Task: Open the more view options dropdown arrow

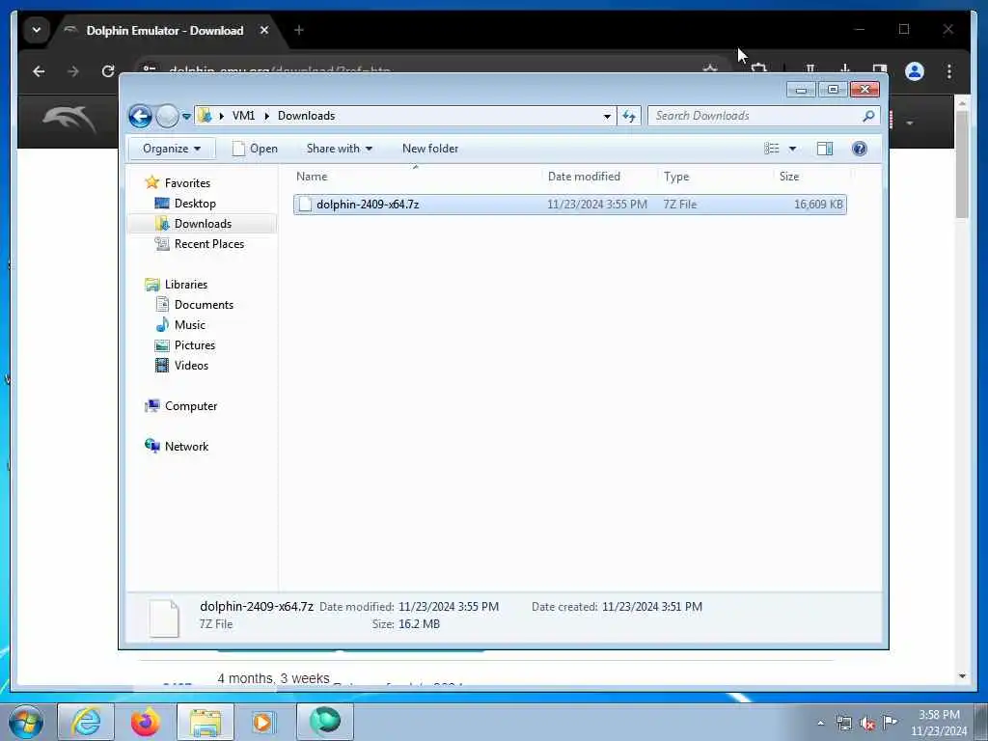Action: point(793,149)
